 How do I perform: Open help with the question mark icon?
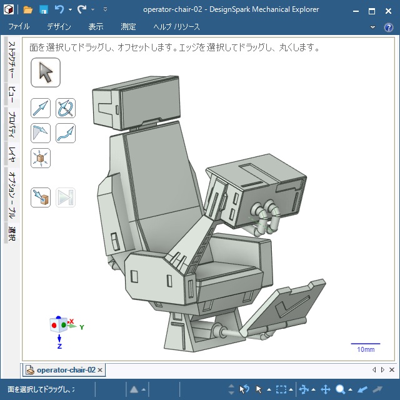coord(389,27)
